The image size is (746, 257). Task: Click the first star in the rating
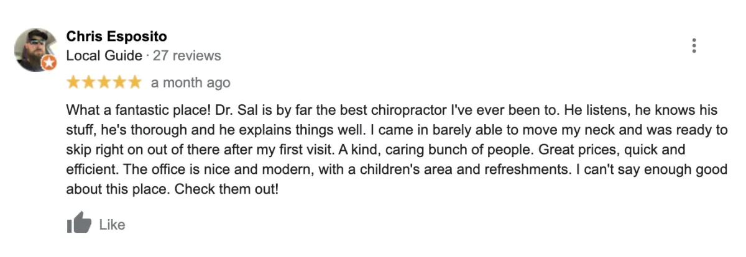(x=73, y=82)
